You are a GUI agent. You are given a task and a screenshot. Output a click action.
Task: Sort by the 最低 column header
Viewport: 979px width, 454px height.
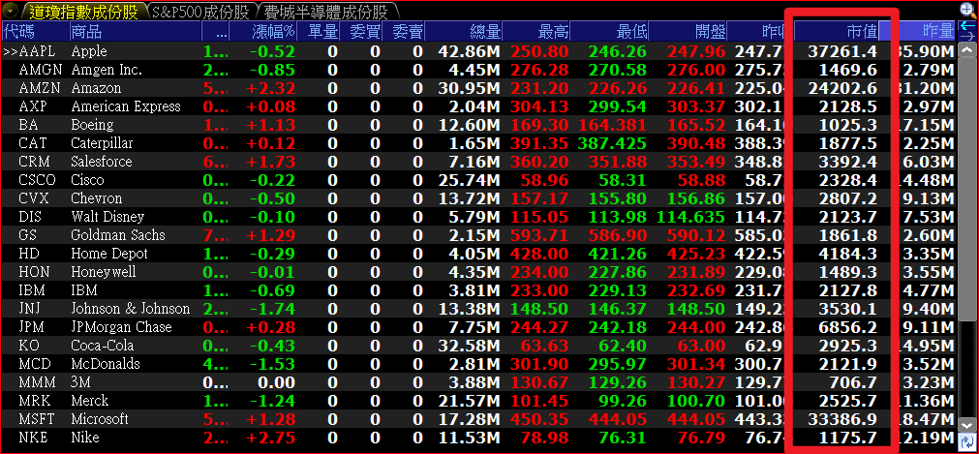click(609, 31)
